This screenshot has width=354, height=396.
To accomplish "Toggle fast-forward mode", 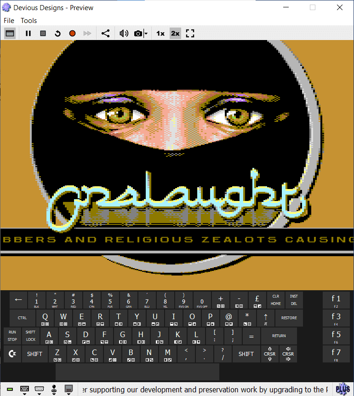I will 87,33.
